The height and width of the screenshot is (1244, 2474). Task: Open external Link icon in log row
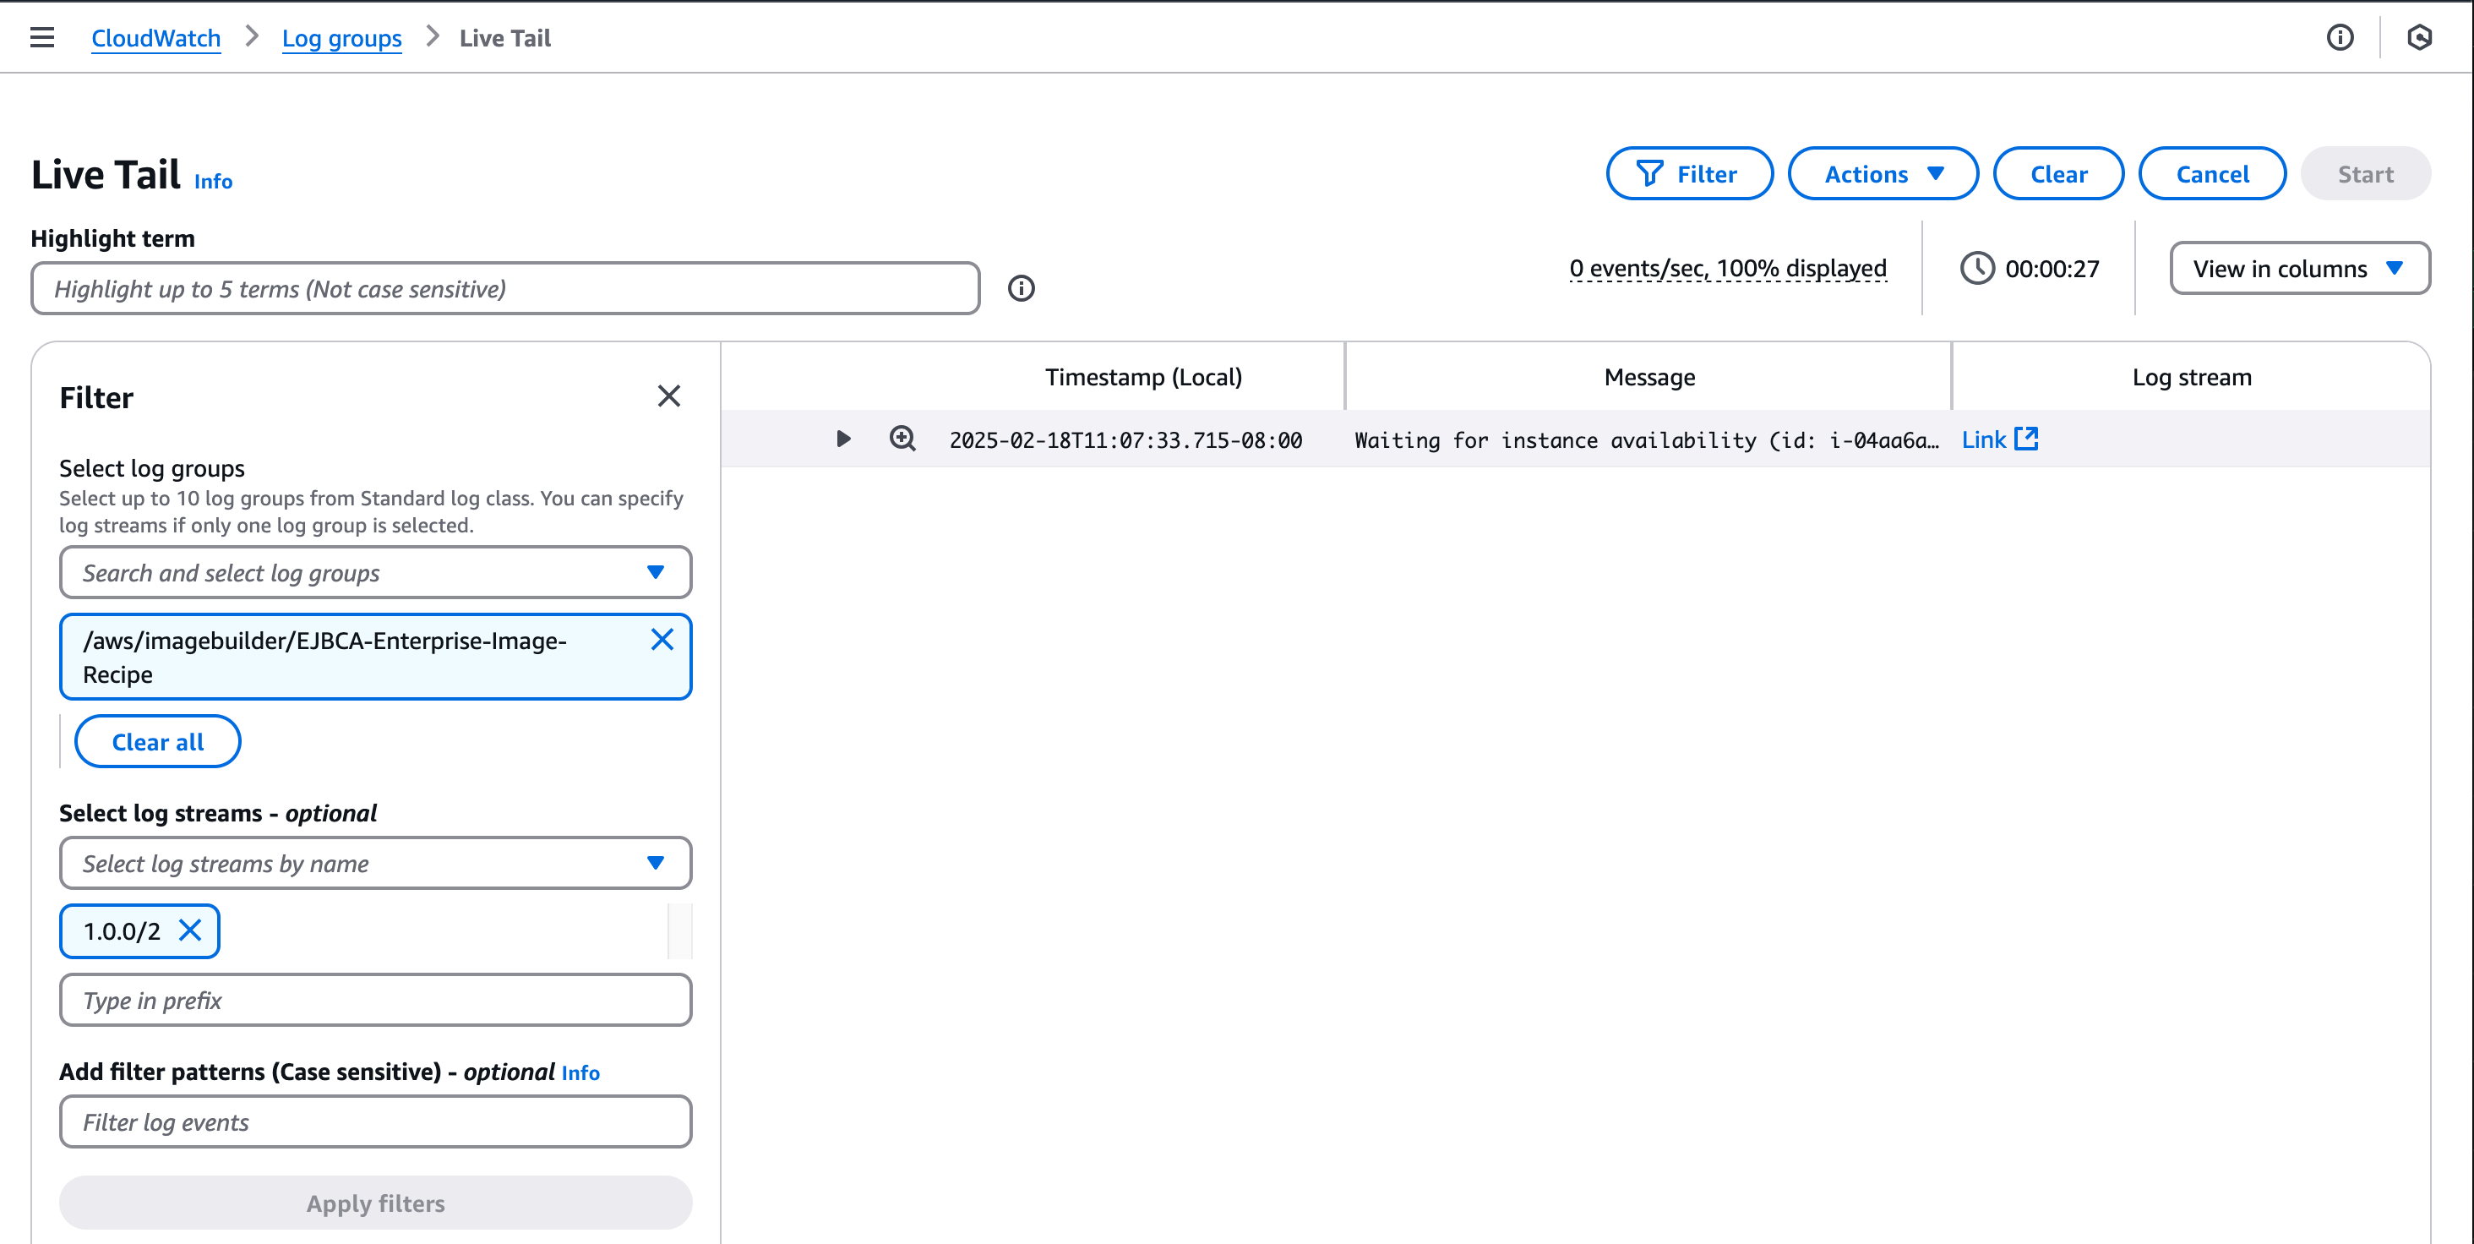point(2025,439)
